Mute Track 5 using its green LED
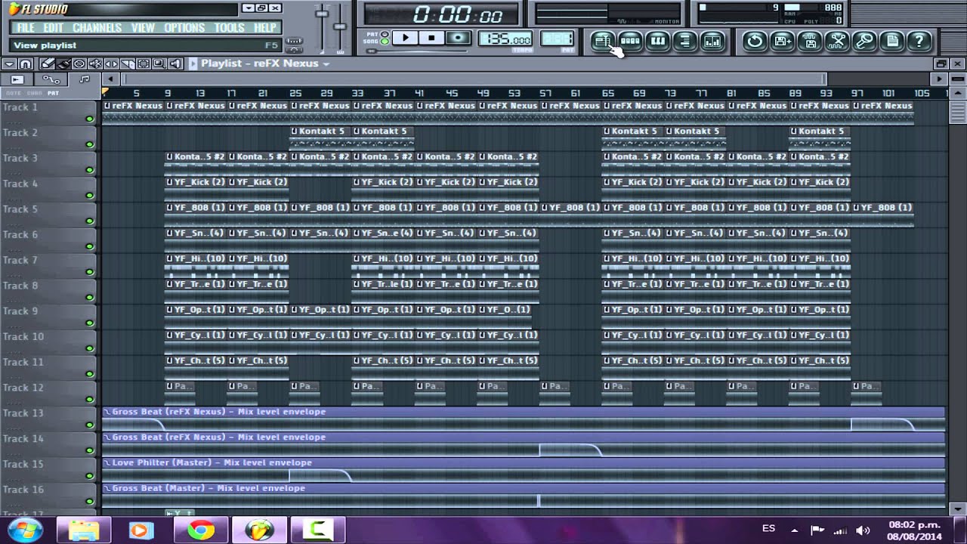Viewport: 967px width, 544px height. [x=90, y=221]
